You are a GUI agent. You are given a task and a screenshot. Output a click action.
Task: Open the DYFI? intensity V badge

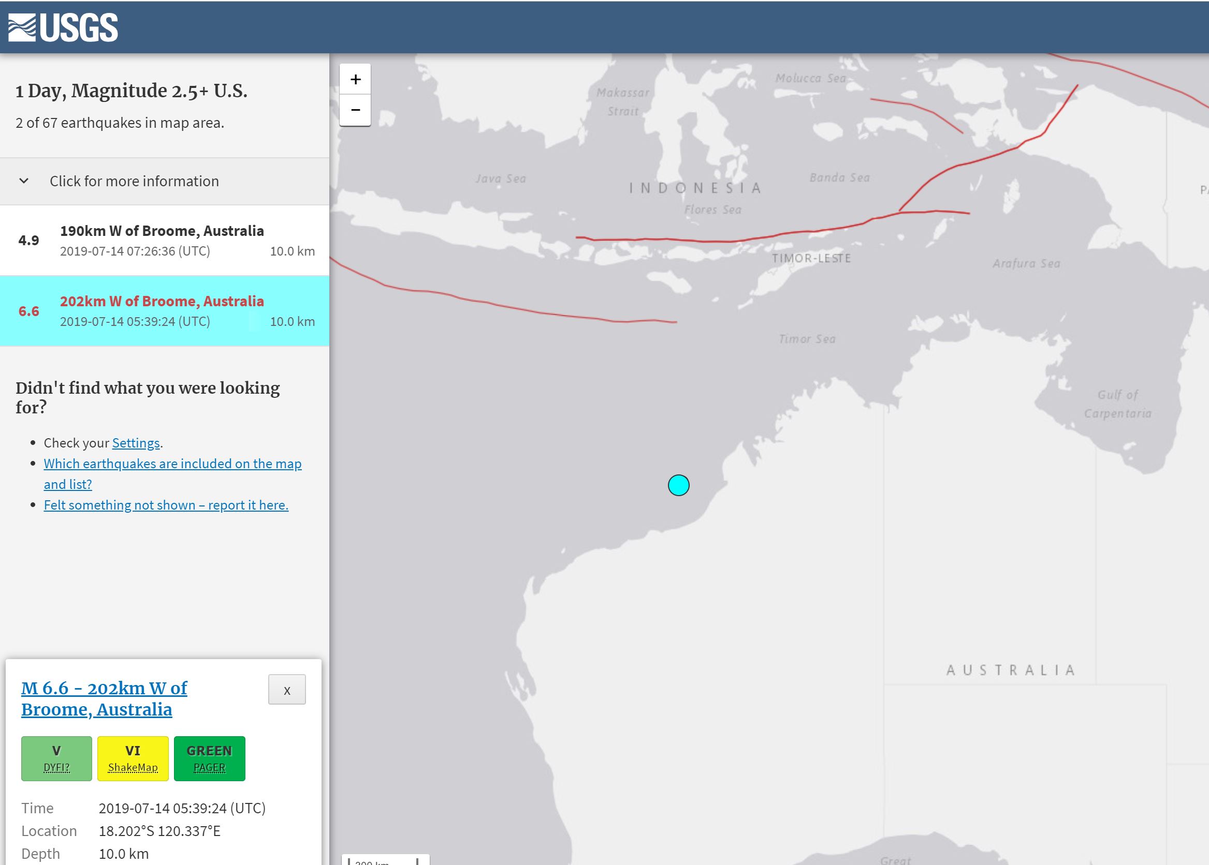[x=56, y=758]
